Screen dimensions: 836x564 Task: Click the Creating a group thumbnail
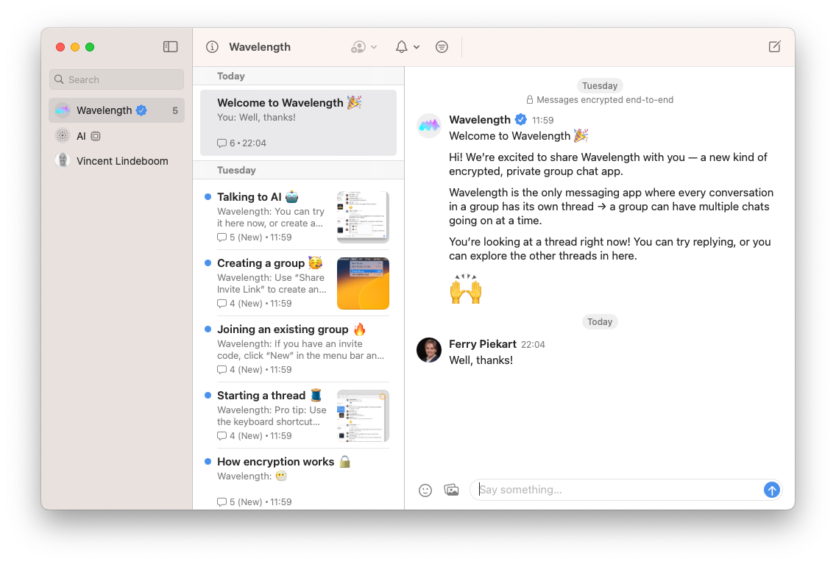(x=363, y=283)
